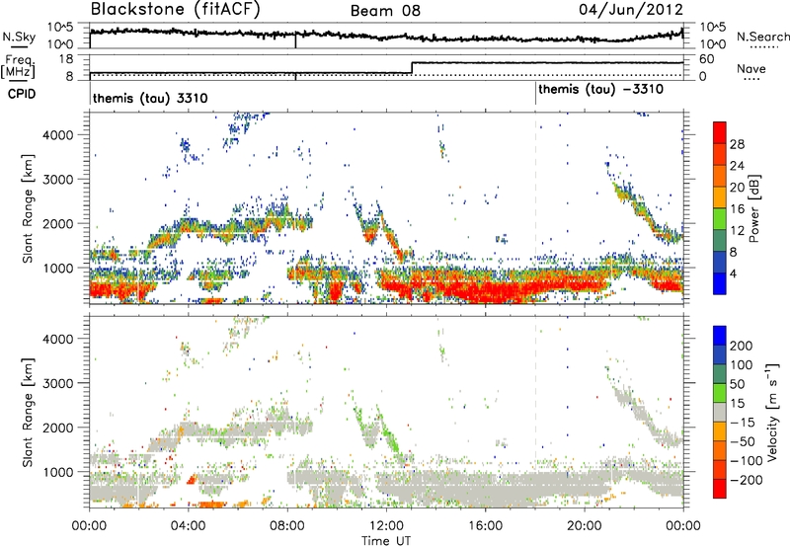Click the '16:00' time axis label
The width and height of the screenshot is (790, 547).
click(x=485, y=526)
